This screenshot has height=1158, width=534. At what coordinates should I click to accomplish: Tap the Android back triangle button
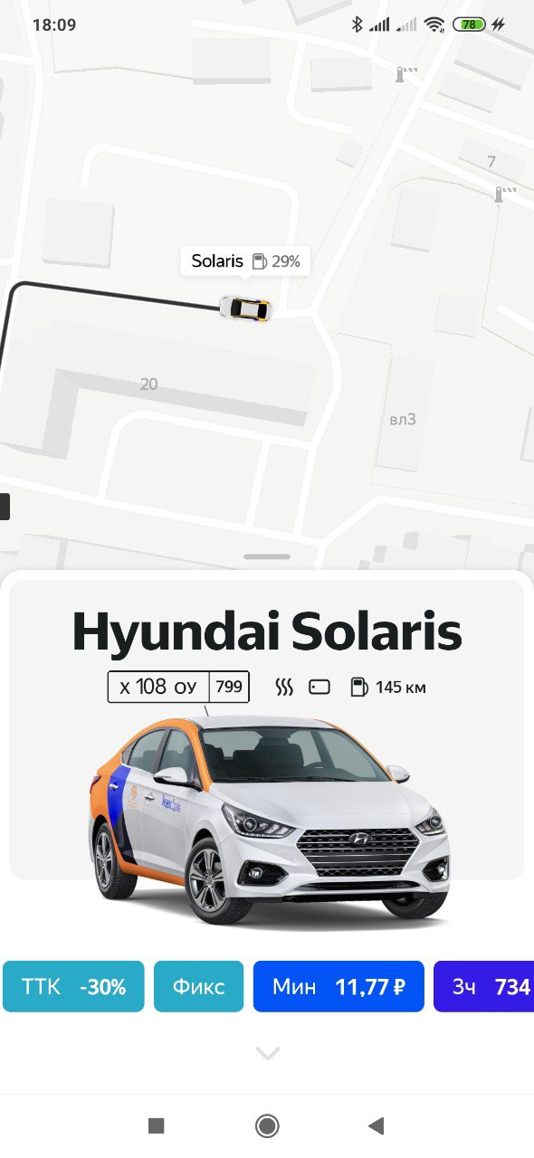377,1125
